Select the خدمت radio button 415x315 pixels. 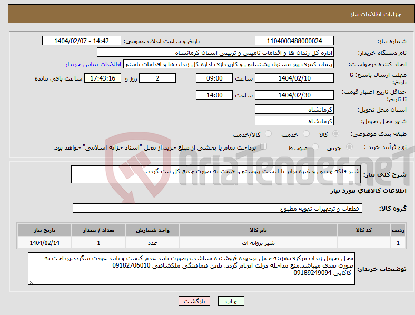(306, 134)
